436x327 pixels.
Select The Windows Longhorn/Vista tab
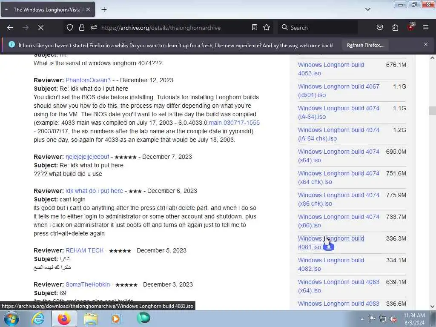(x=47, y=10)
